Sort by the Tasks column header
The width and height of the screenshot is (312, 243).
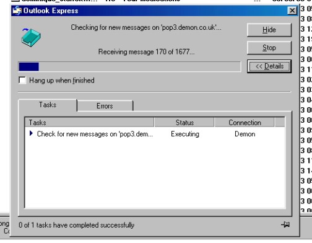click(x=89, y=122)
